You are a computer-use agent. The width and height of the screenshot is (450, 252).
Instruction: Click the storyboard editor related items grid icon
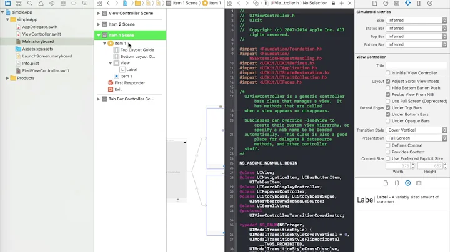pyautogui.click(x=99, y=3)
